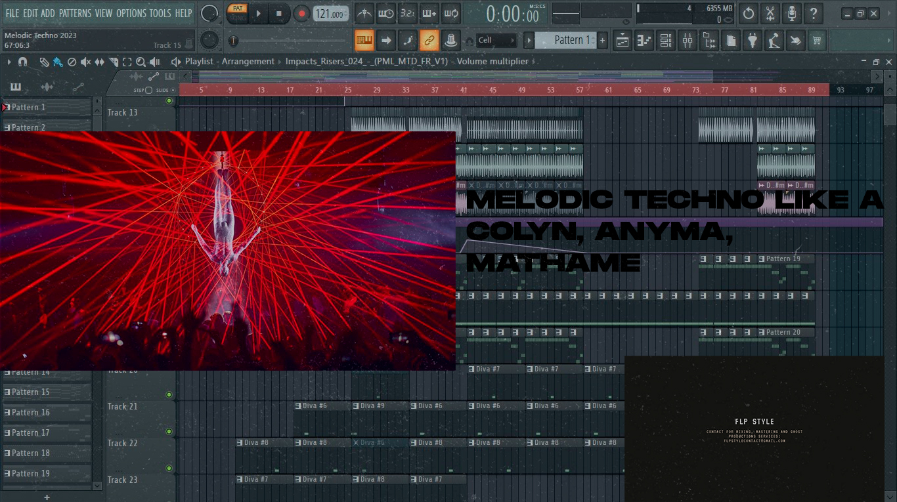Select the Playback scrub tool

coord(155,62)
